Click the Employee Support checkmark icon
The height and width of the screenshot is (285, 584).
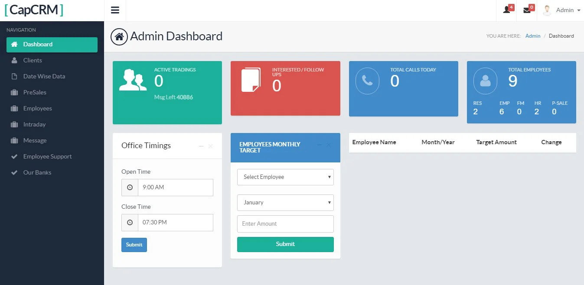[x=14, y=156]
